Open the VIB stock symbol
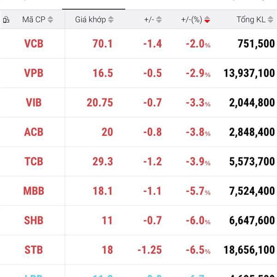Image resolution: width=277 pixels, height=277 pixels. [34, 102]
